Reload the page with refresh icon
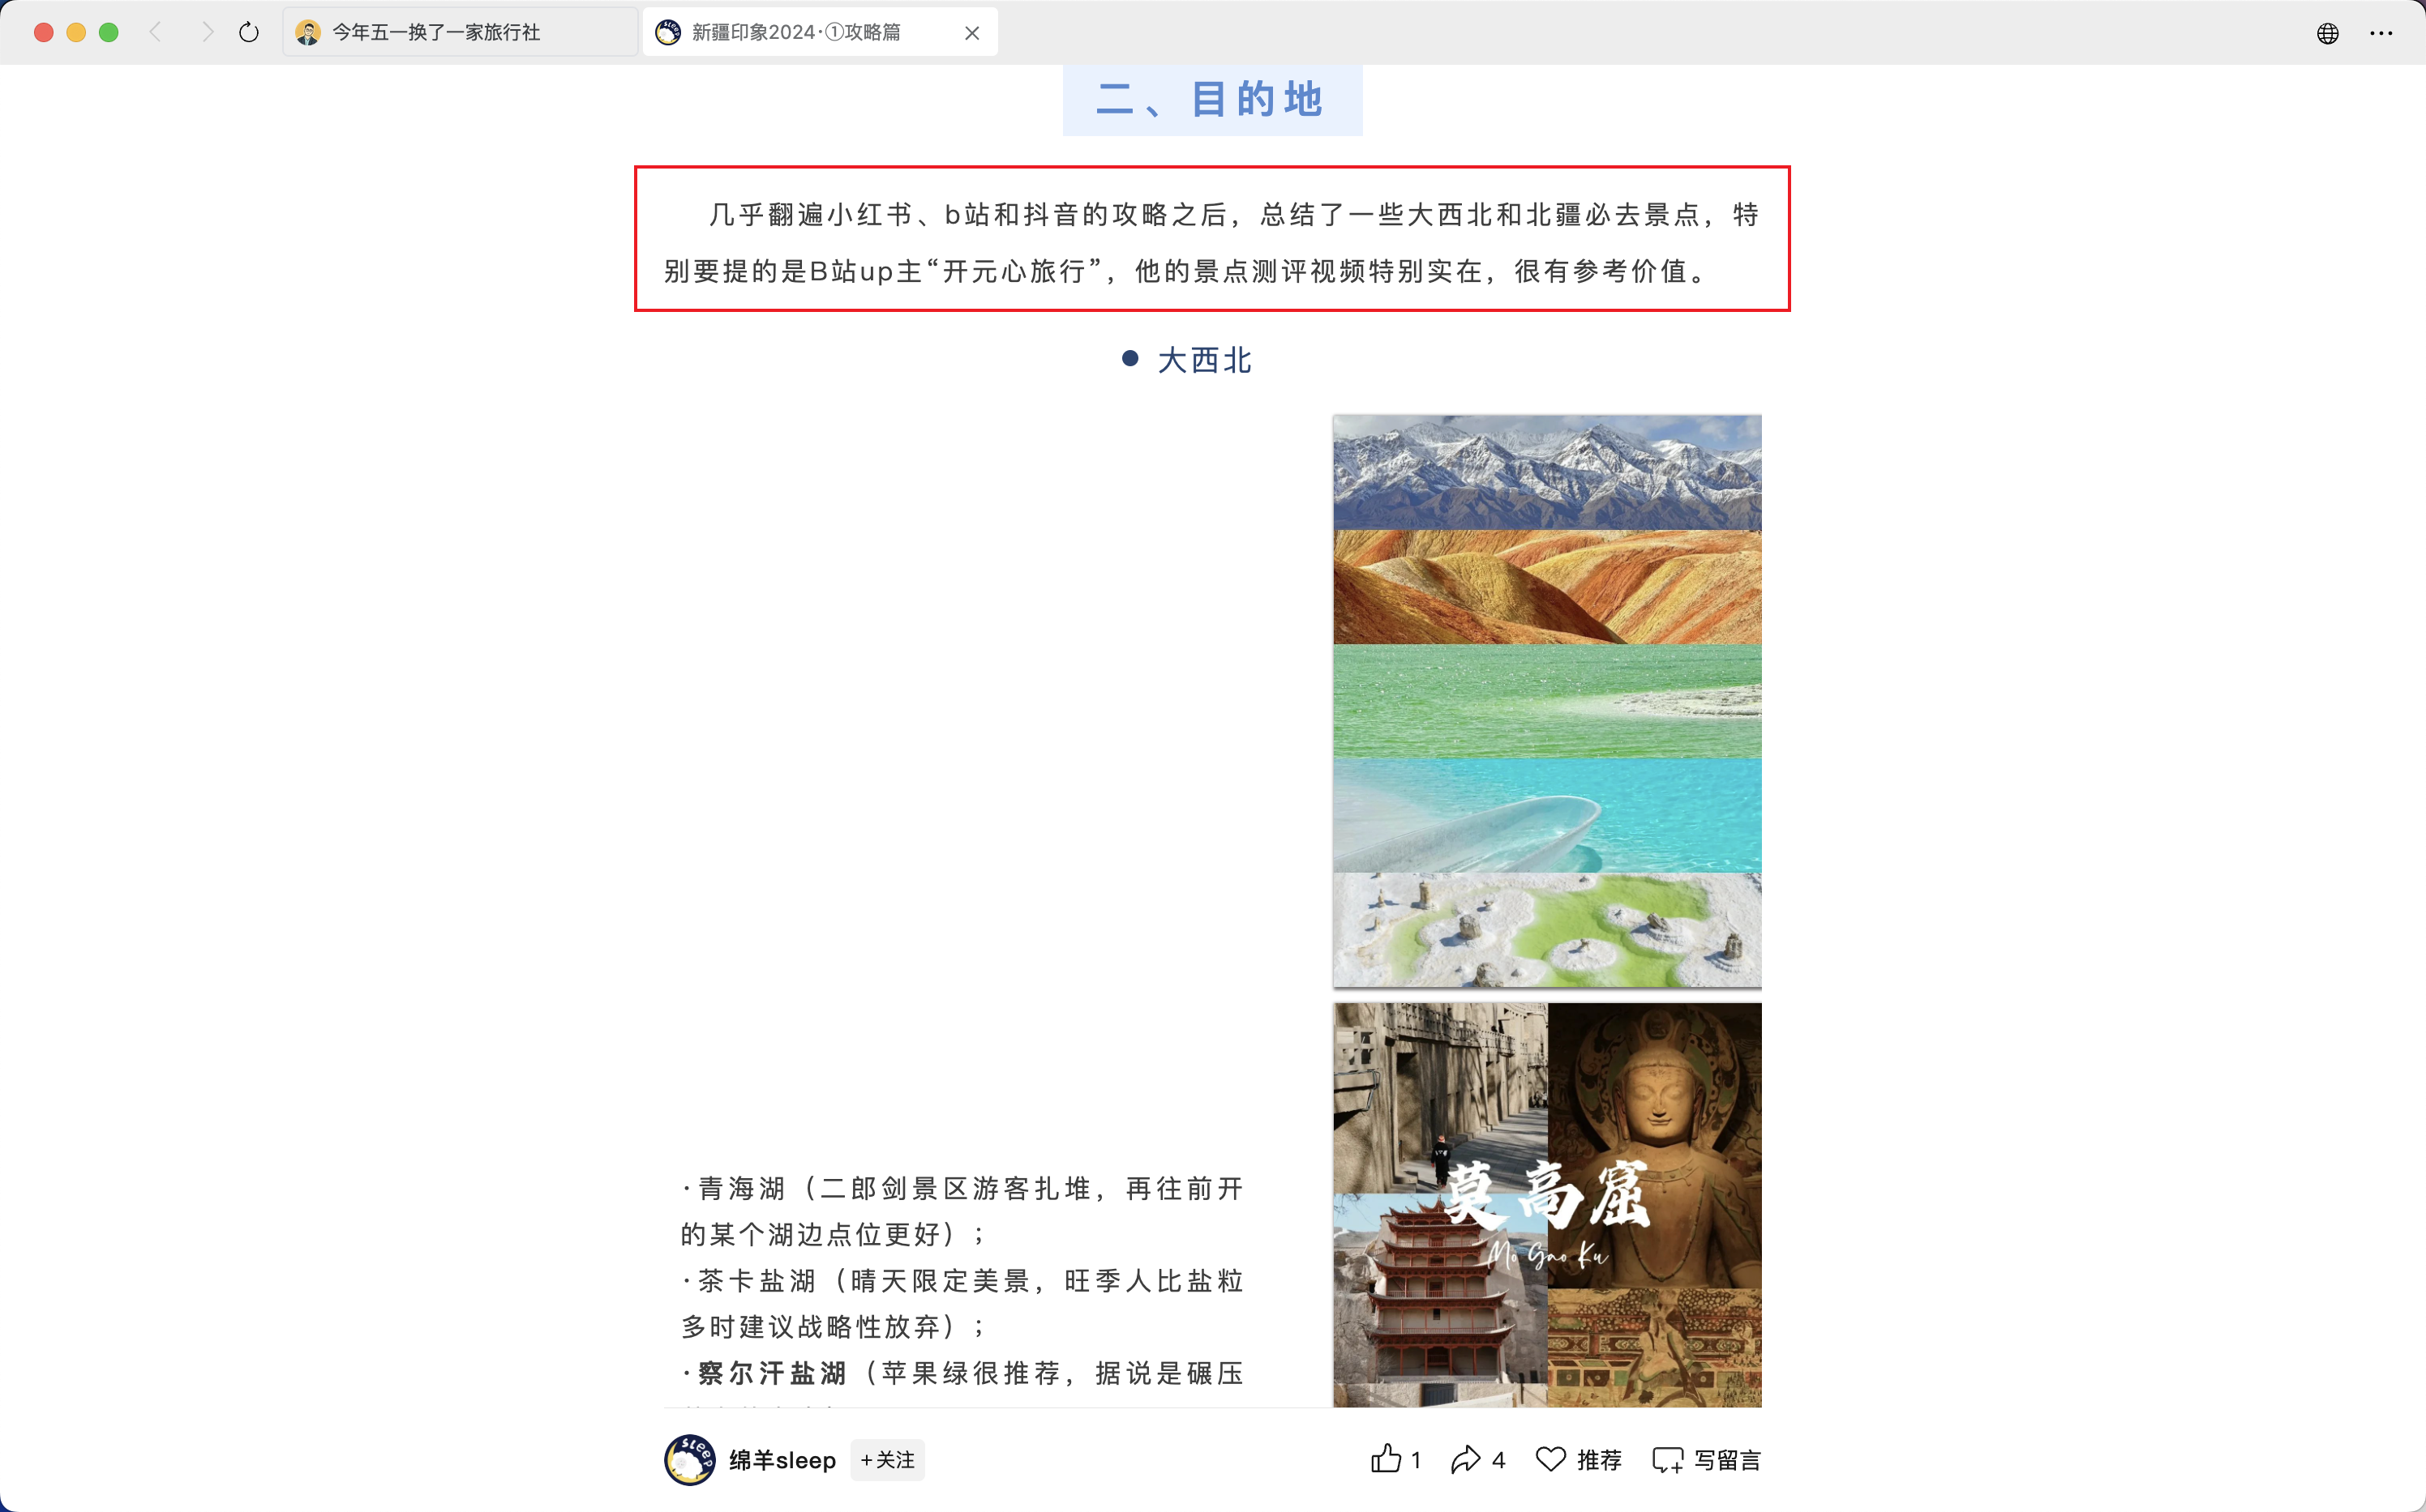The width and height of the screenshot is (2426, 1512). tap(249, 33)
